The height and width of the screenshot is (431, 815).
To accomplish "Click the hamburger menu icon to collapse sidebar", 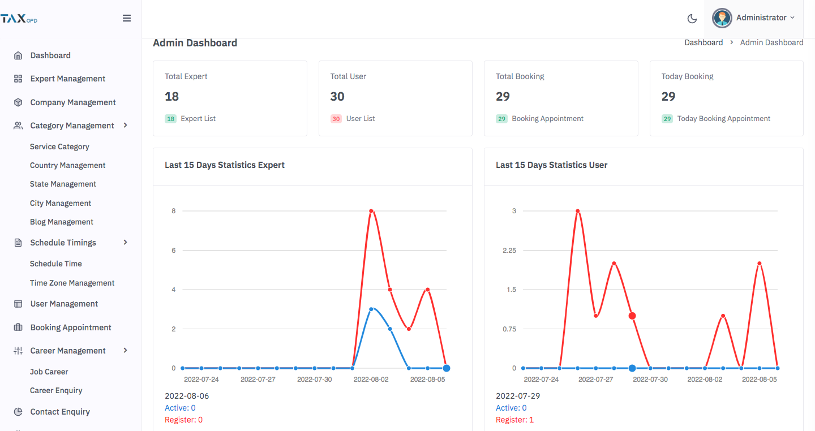I will (x=127, y=18).
